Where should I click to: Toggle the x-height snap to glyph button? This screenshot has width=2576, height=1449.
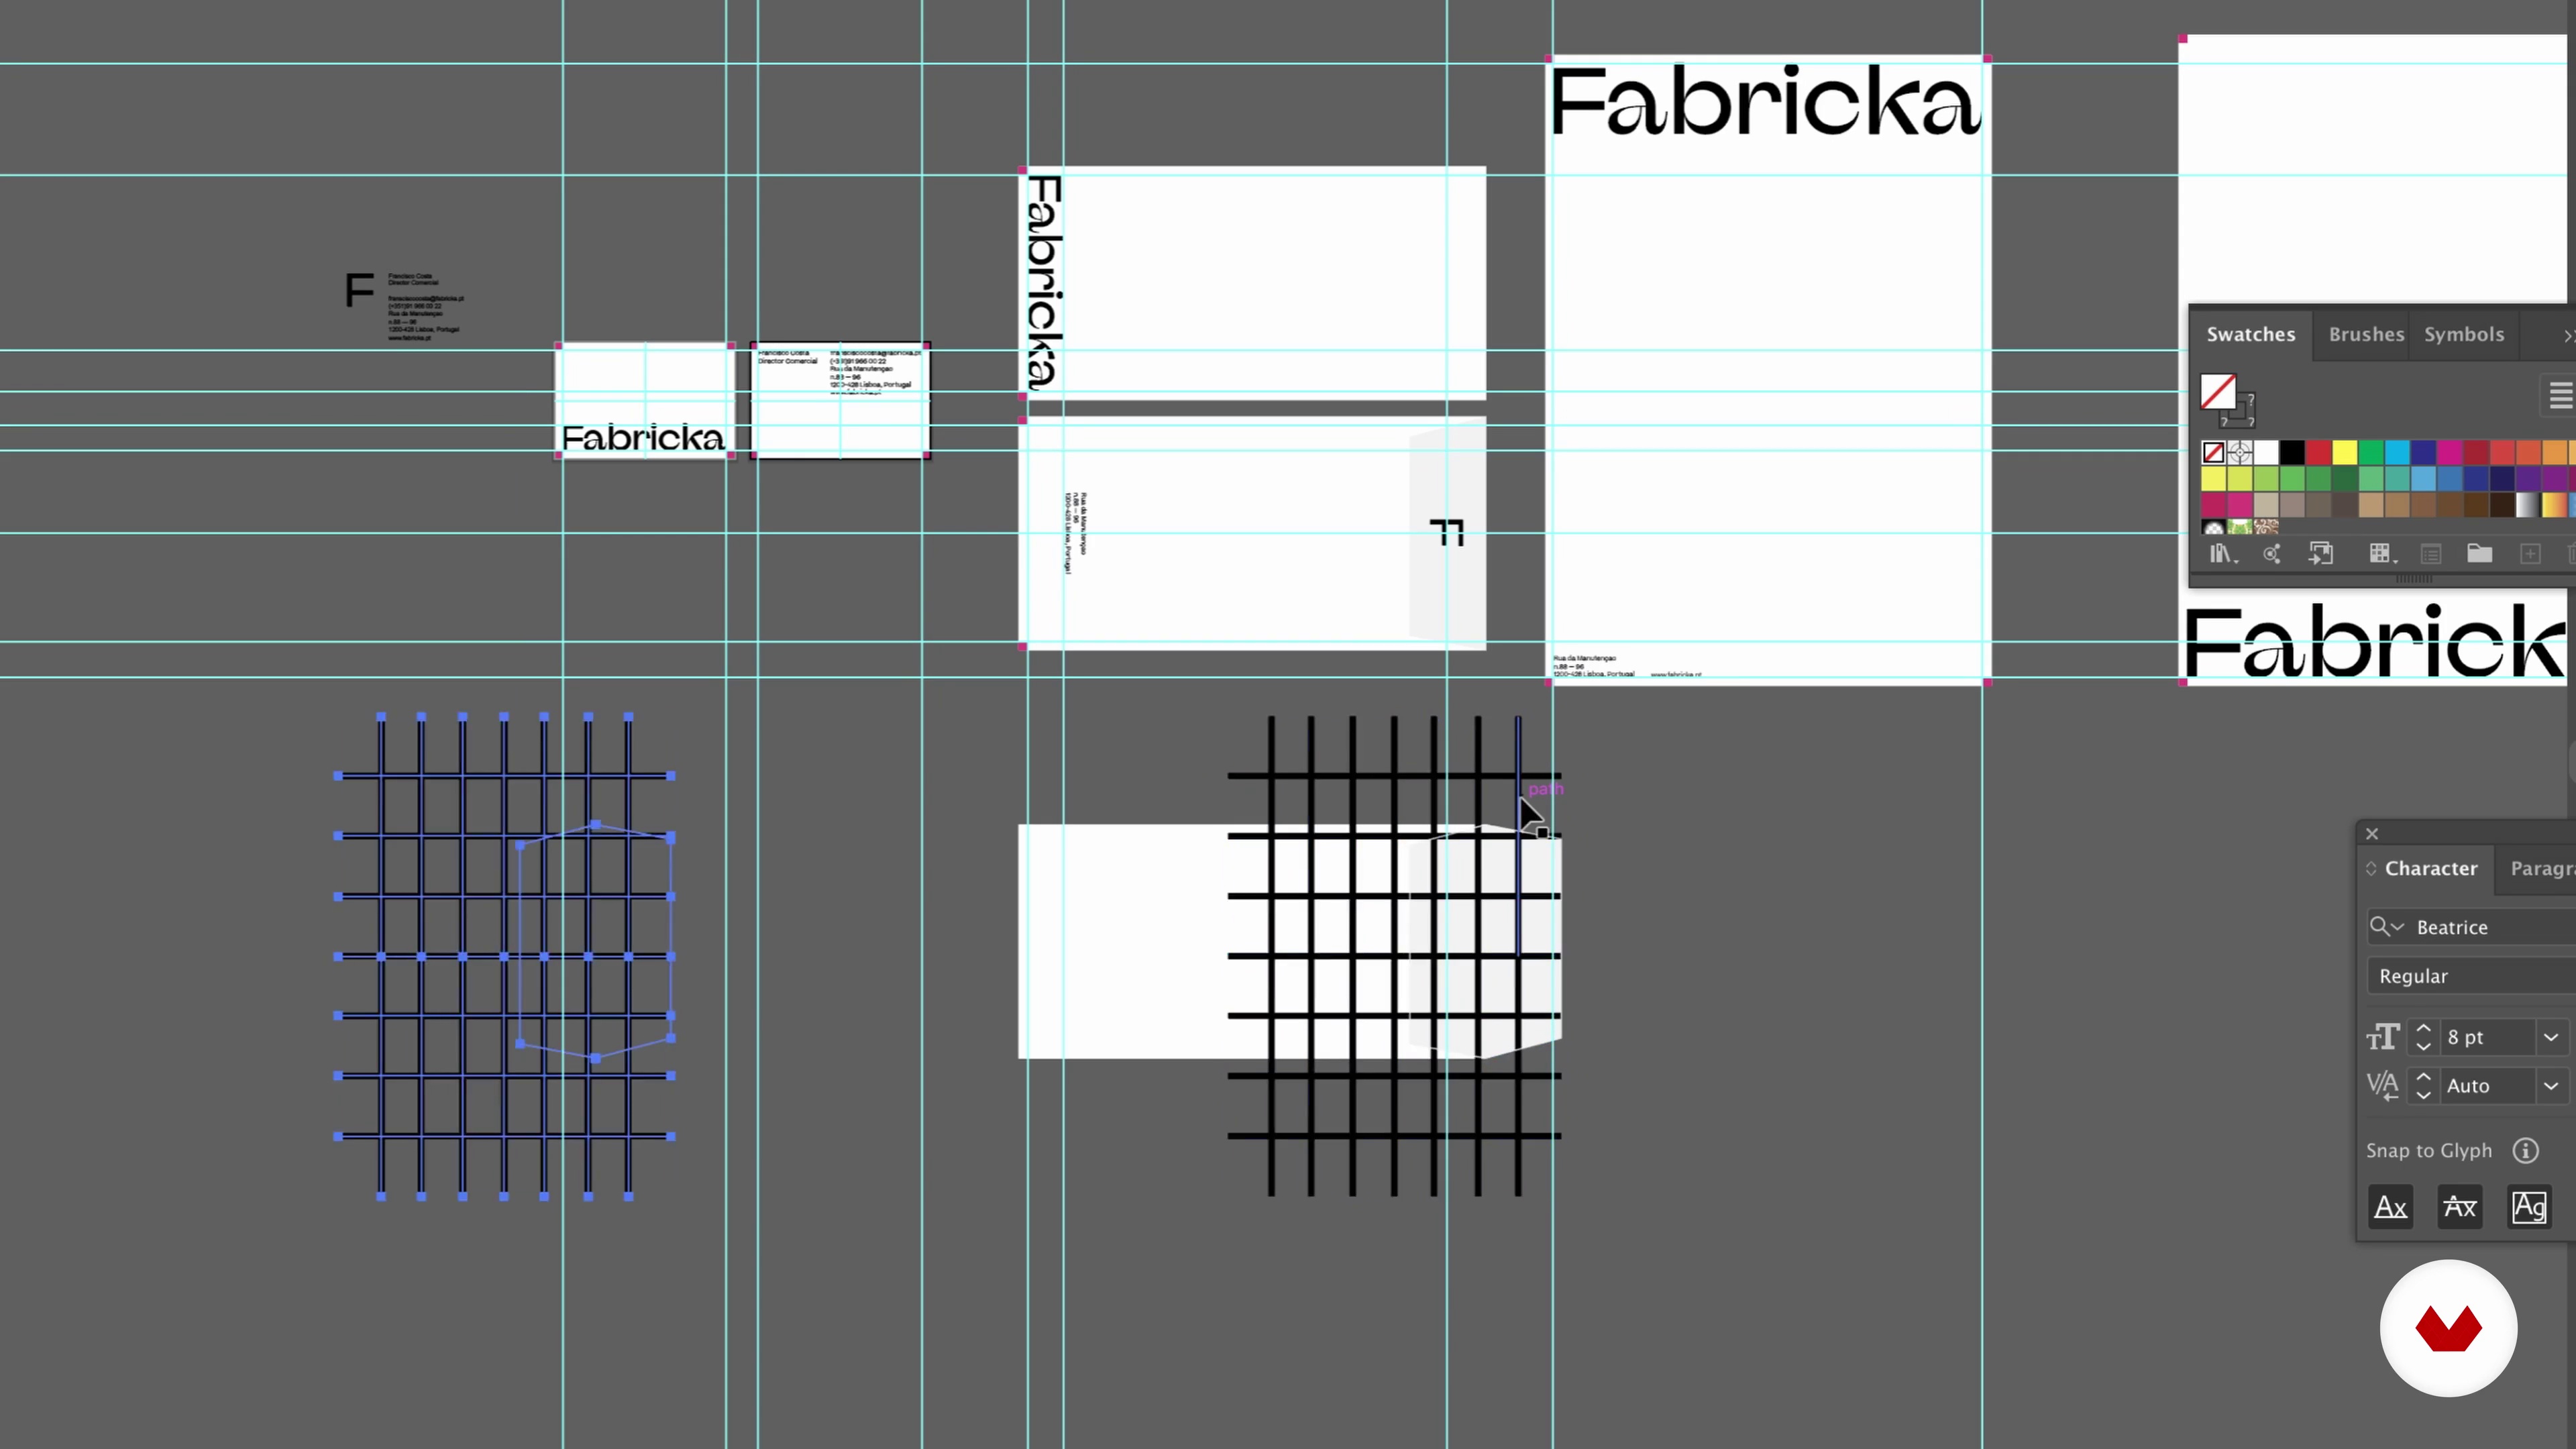2459,1207
